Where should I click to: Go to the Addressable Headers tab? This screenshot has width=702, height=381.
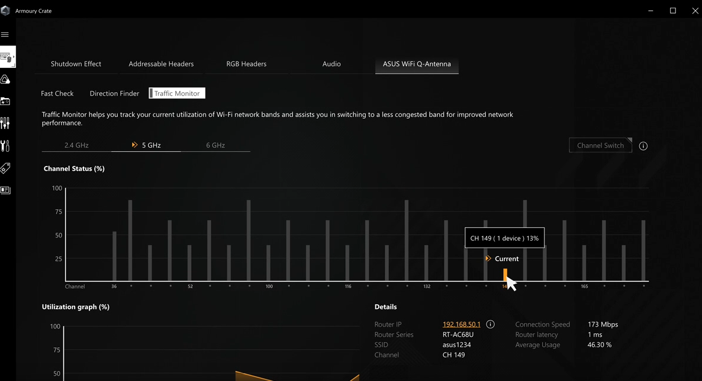point(161,64)
